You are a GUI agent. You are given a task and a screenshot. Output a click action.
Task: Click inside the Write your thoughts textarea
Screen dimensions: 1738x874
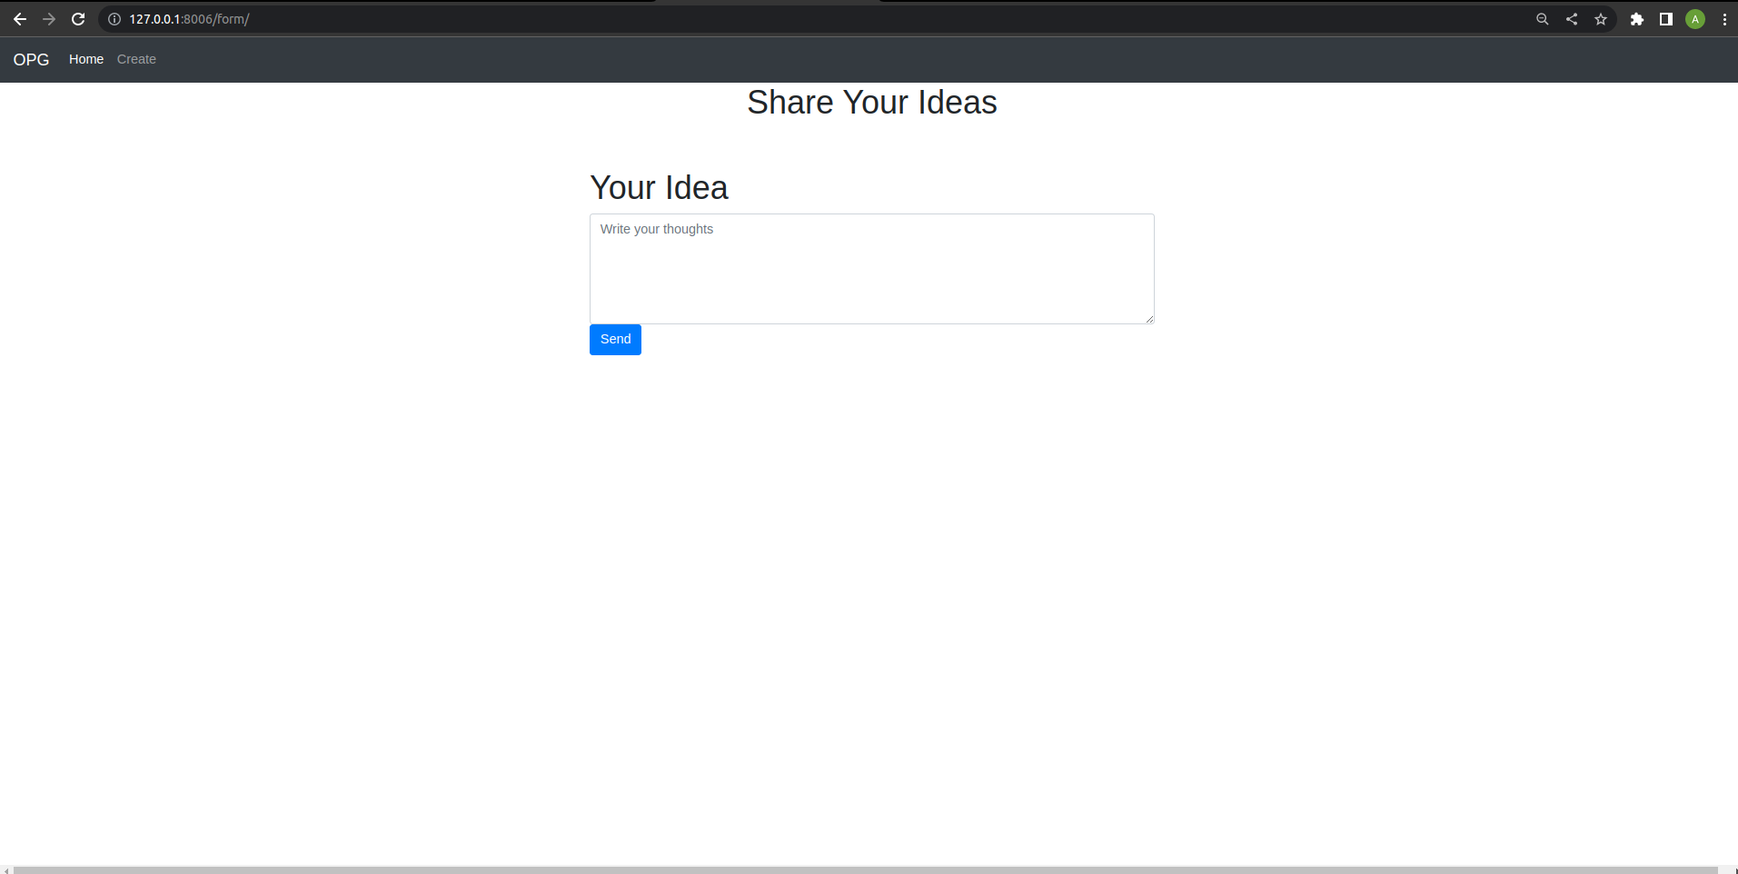(x=871, y=268)
